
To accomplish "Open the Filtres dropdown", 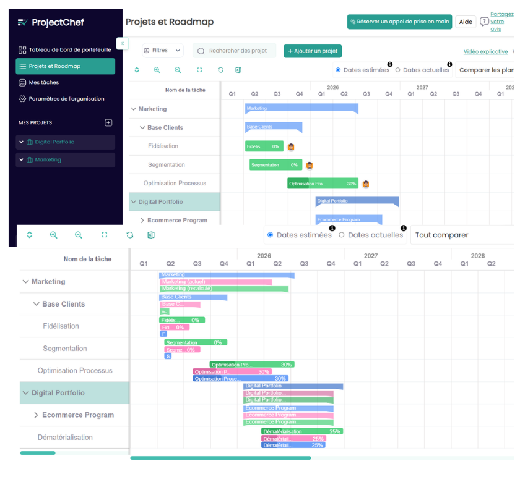I will (x=162, y=51).
